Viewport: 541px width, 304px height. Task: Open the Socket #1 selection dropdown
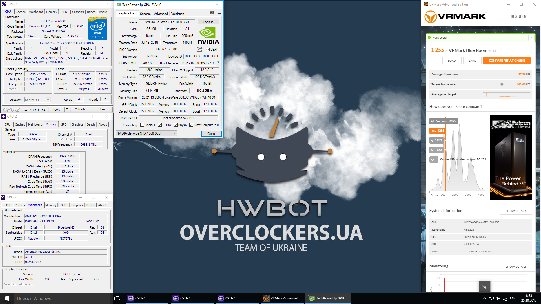(37, 100)
